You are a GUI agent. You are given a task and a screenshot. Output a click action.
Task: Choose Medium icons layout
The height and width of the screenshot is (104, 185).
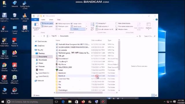coord(62,26)
